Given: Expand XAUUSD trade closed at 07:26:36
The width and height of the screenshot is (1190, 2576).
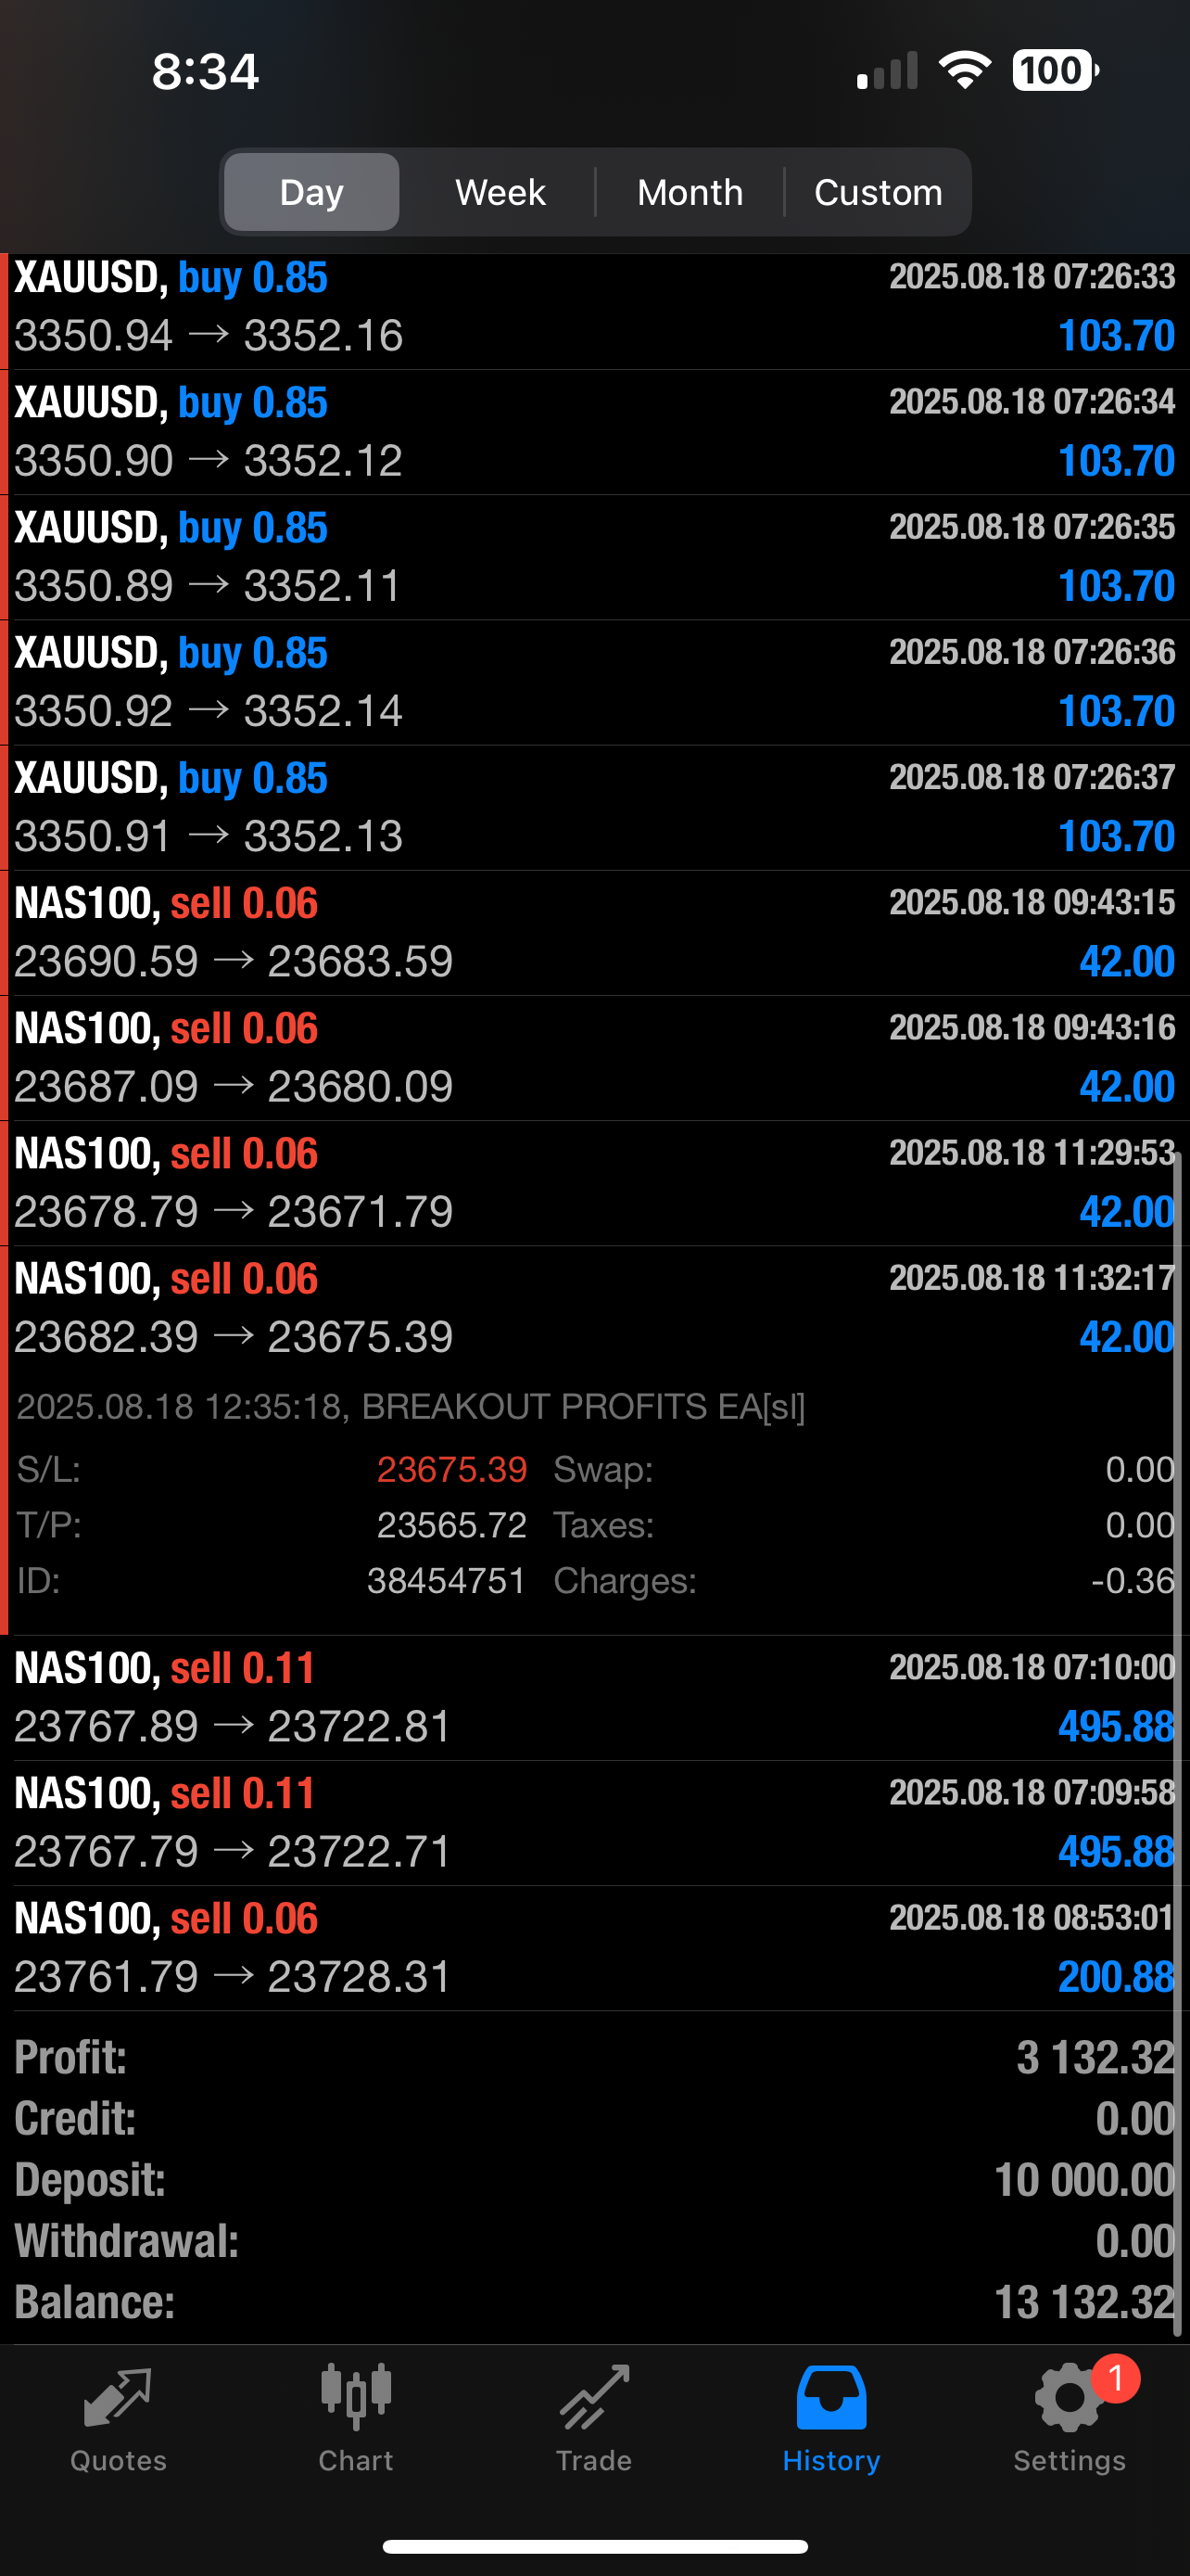Looking at the screenshot, I should tap(594, 682).
